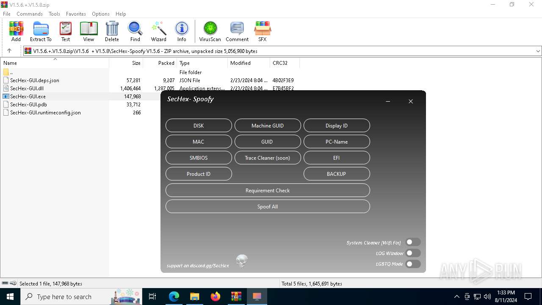Toggle LGBTQ Mode switch
Viewport: 542px width, 305px height.
[413, 264]
